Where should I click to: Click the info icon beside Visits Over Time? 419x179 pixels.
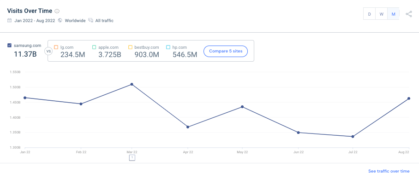click(57, 11)
